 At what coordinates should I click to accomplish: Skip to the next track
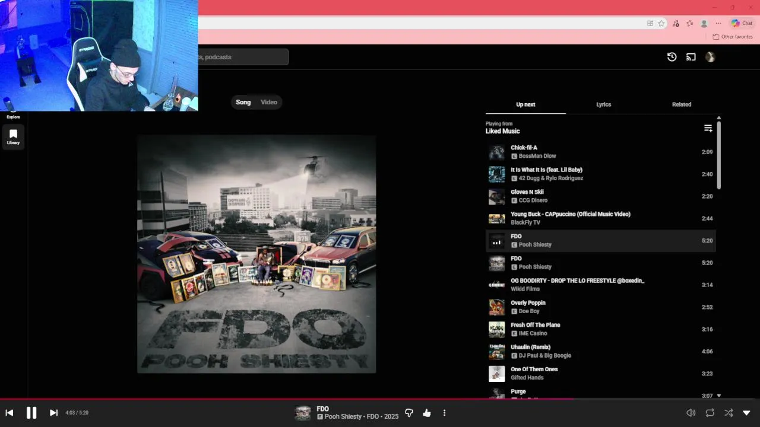53,413
